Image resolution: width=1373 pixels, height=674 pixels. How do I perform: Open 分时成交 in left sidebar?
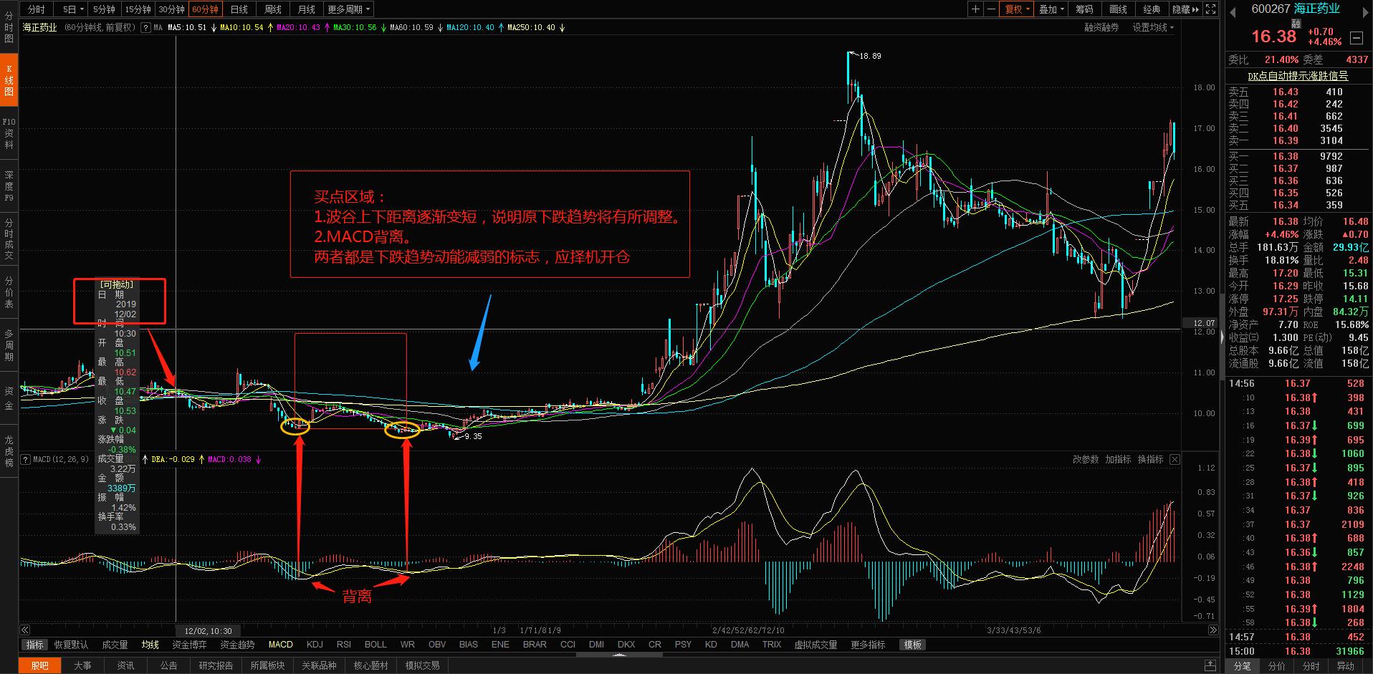9,239
